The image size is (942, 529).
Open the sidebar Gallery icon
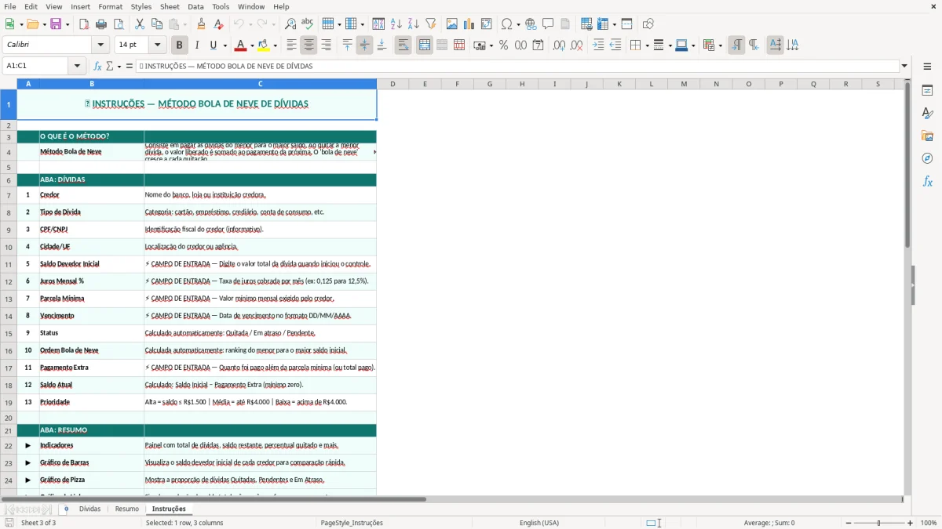[927, 136]
